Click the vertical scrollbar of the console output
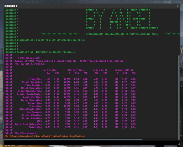Screen dimensions: 183x147 (179, 98)
